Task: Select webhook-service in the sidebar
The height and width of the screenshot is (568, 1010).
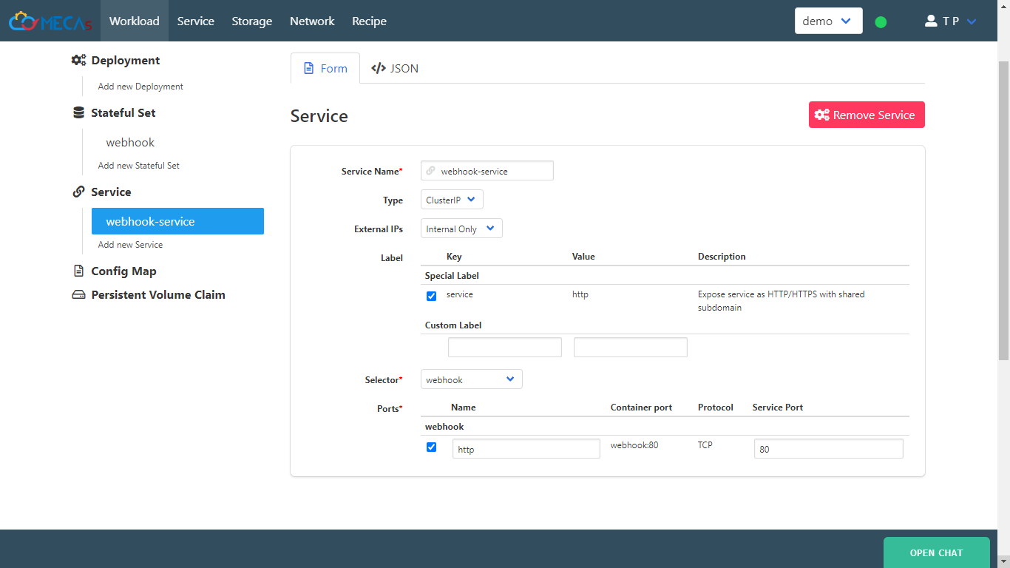Action: [x=177, y=221]
